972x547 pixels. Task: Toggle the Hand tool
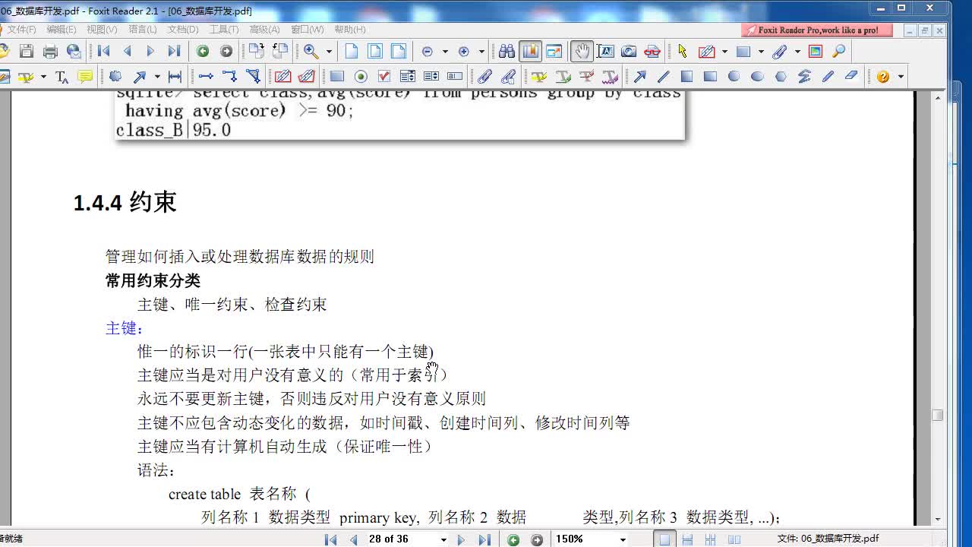(x=582, y=52)
